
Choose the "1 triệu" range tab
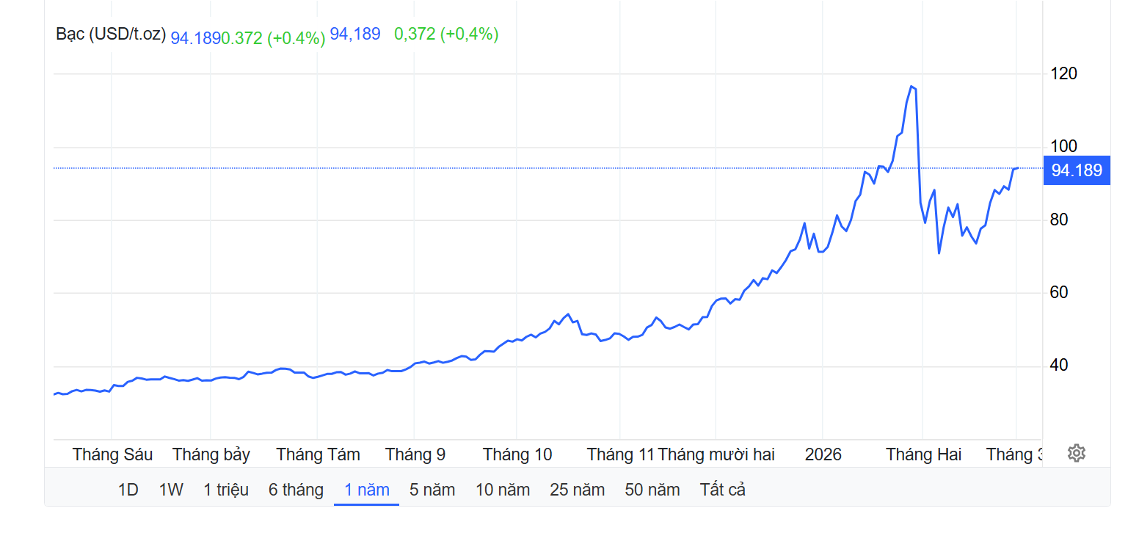pyautogui.click(x=226, y=490)
